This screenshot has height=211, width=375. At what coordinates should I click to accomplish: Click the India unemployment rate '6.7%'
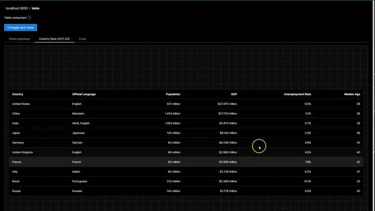[308, 123]
